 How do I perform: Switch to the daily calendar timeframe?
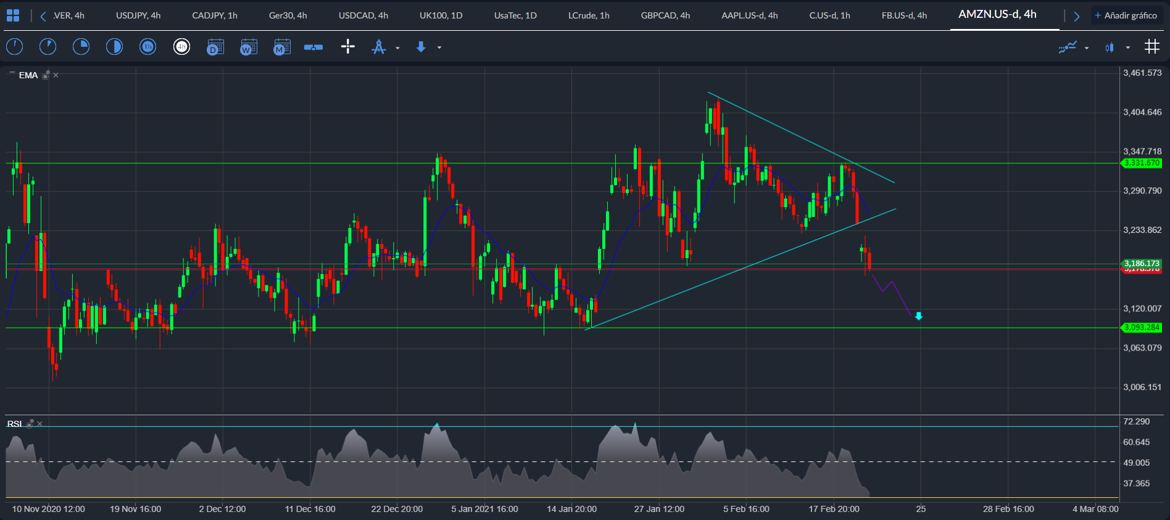tap(215, 47)
